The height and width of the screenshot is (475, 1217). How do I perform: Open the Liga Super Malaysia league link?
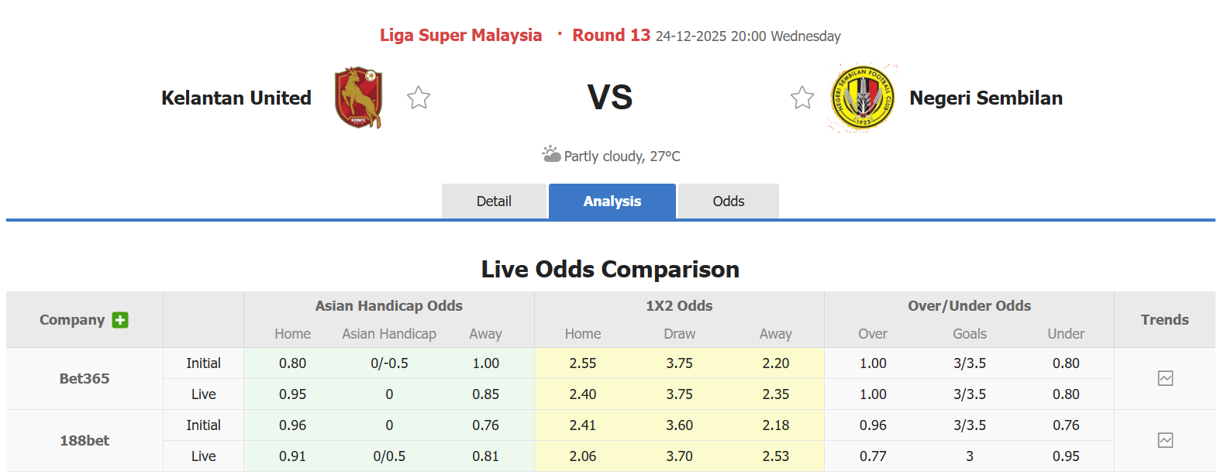(460, 35)
